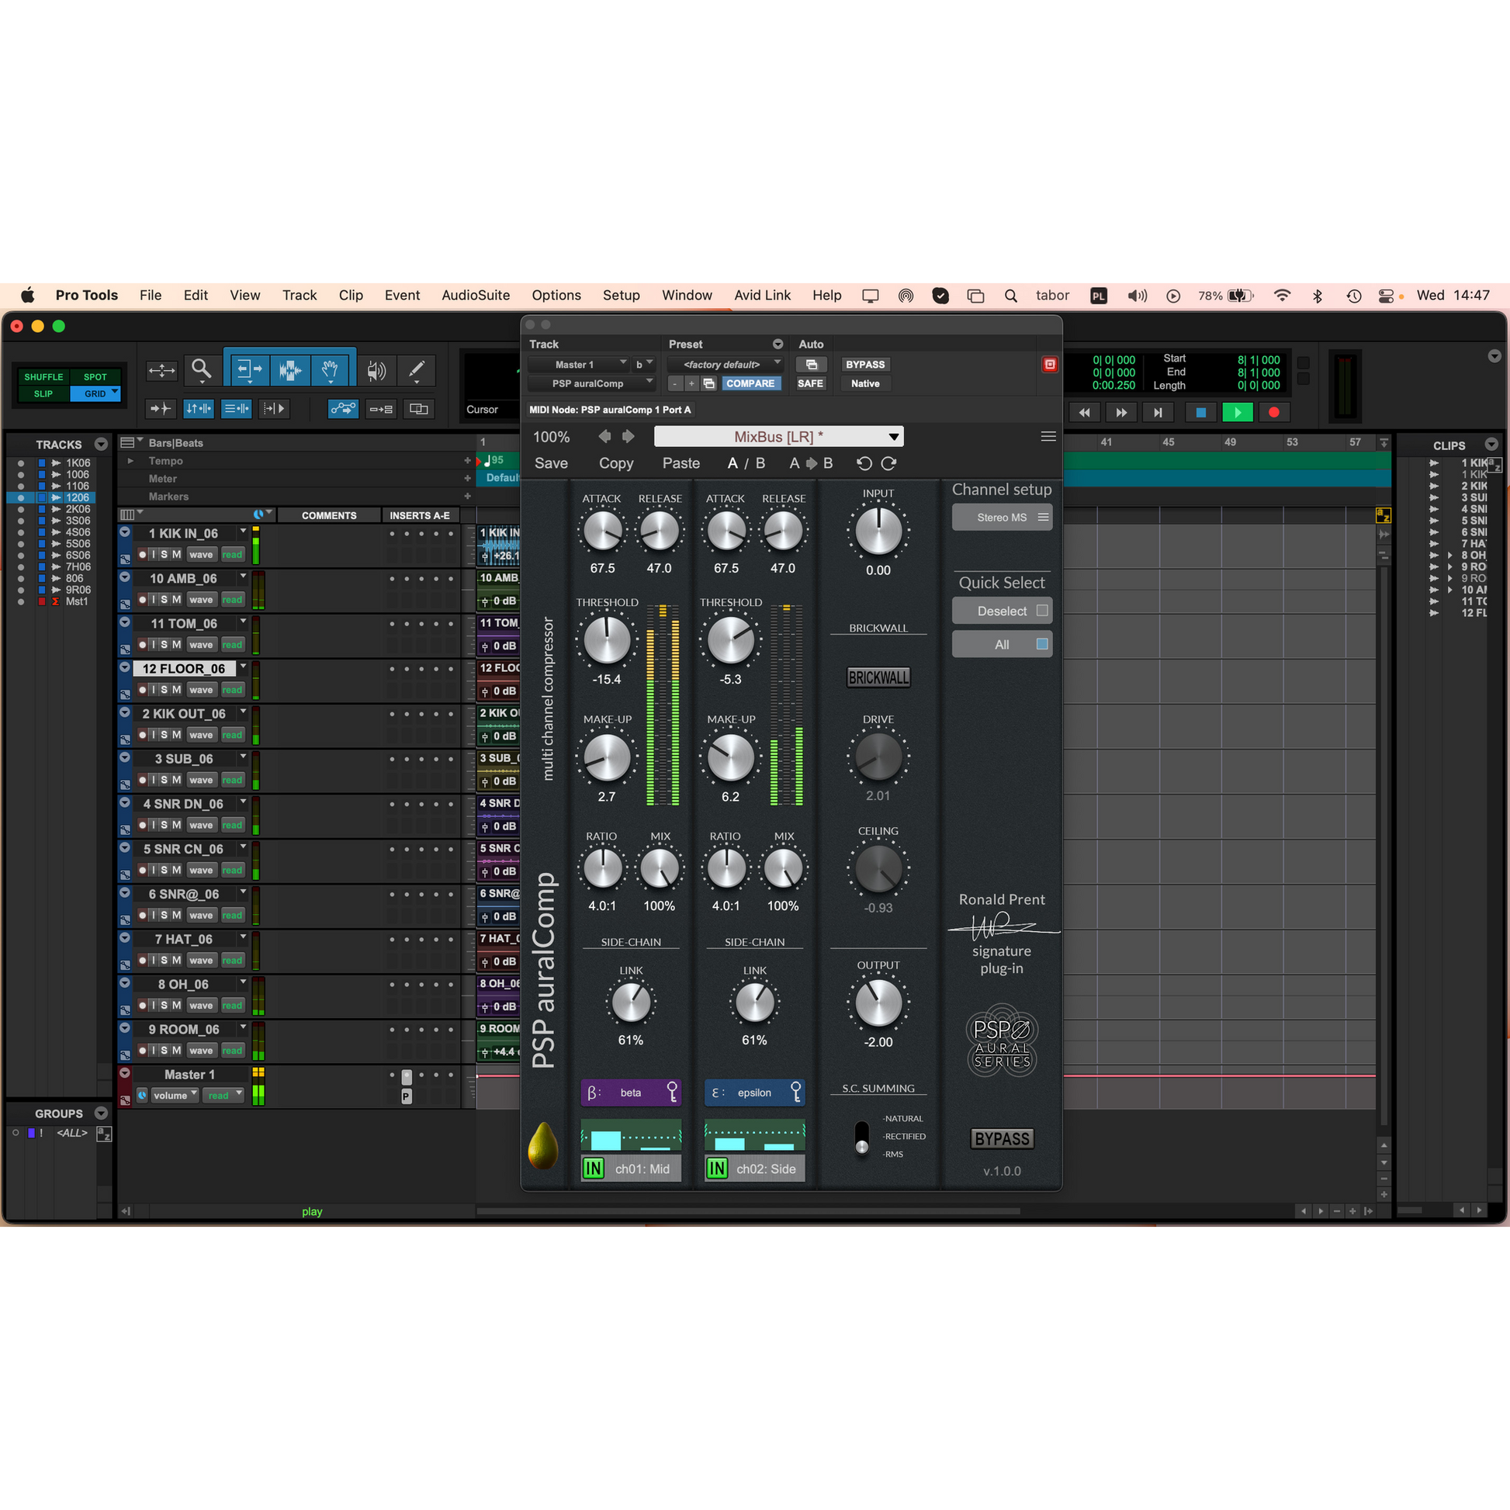The height and width of the screenshot is (1510, 1510).
Task: Open the AudioSuite menu
Action: (475, 296)
